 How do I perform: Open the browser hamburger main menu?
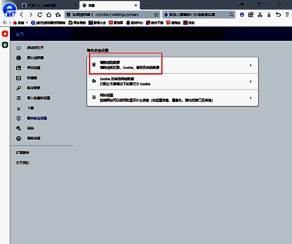(287, 14)
